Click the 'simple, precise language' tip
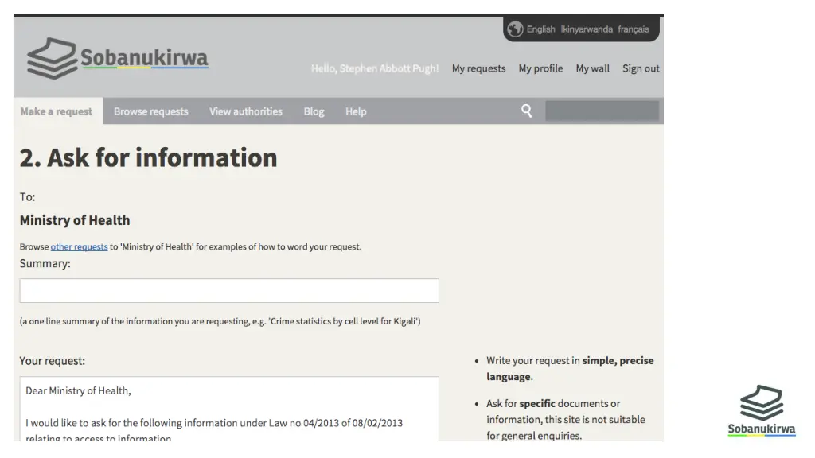The height and width of the screenshot is (458, 815). point(570,368)
